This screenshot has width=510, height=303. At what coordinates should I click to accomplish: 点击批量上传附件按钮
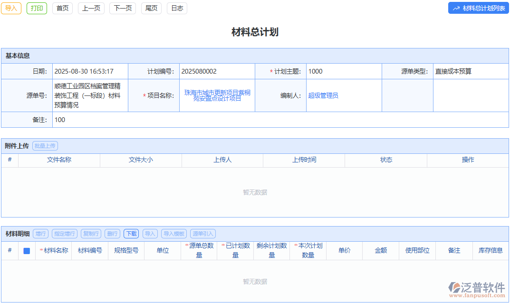(x=45, y=145)
